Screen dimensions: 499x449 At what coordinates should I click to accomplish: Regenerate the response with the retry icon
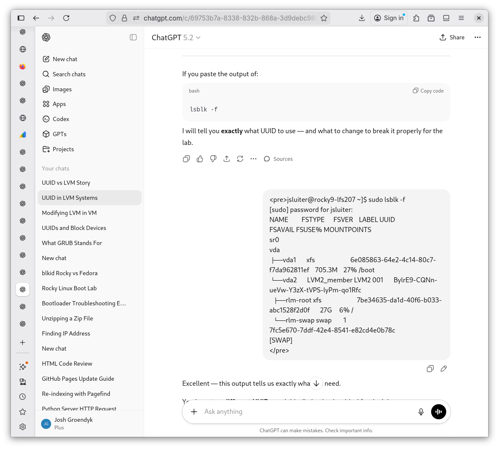(240, 159)
